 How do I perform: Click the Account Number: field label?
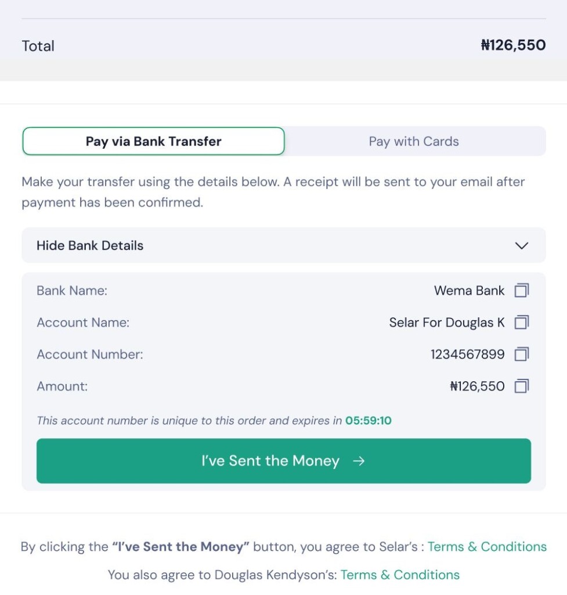(x=90, y=354)
